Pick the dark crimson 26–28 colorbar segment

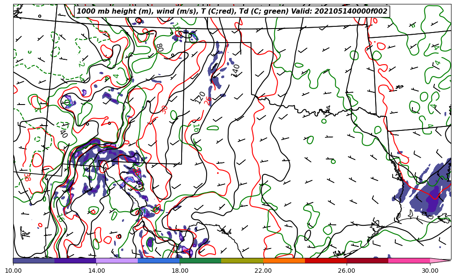[367, 260]
